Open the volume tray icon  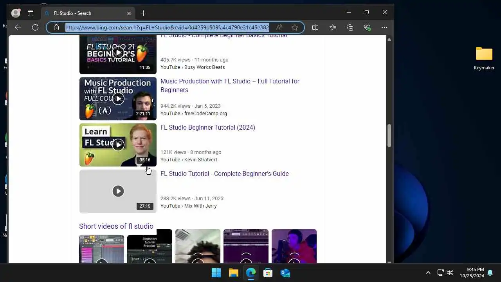450,273
